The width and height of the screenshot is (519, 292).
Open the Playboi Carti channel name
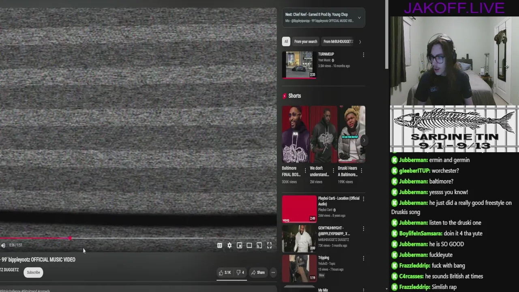pos(325,210)
